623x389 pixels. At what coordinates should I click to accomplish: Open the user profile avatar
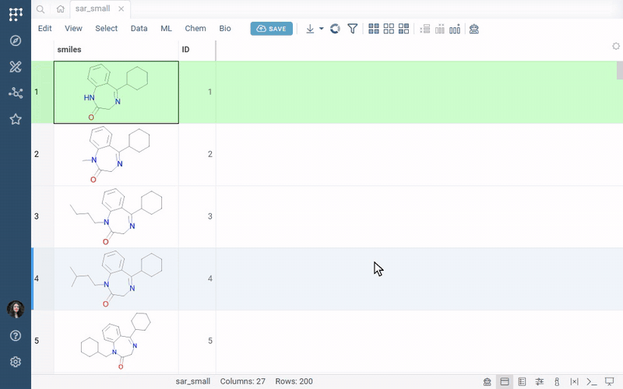[16, 309]
